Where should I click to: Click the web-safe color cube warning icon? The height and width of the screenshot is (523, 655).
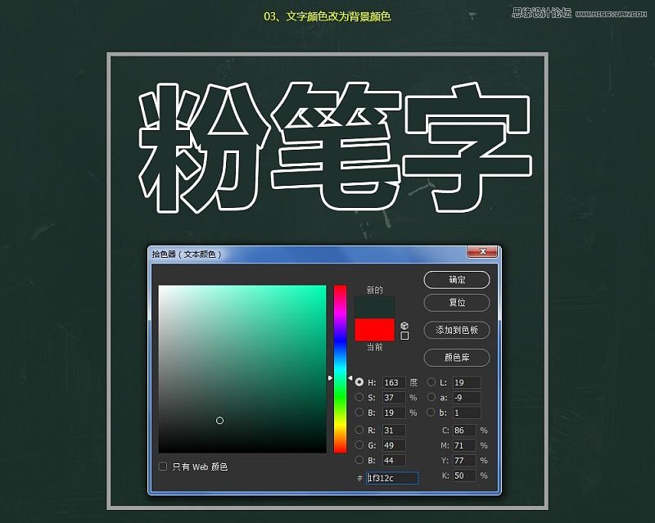point(404,325)
